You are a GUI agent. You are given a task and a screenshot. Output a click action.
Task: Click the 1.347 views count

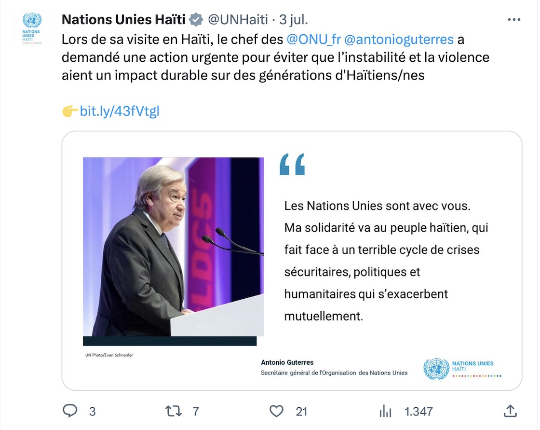click(x=418, y=411)
